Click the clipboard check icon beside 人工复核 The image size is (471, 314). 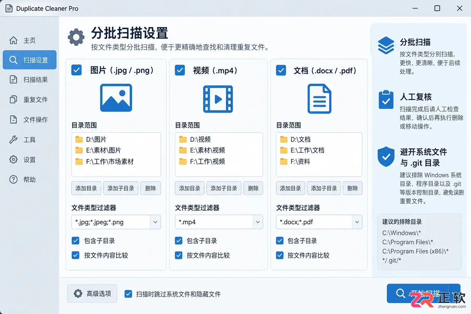tap(386, 99)
